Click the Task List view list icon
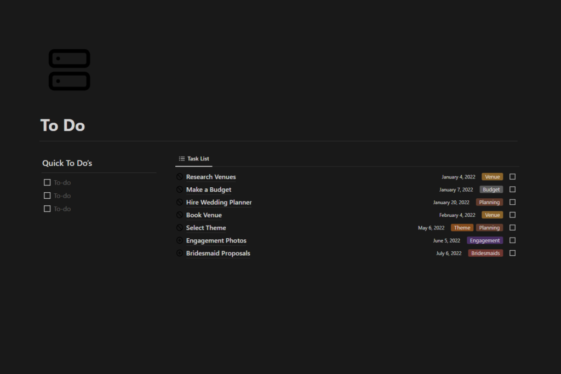This screenshot has width=561, height=374. [x=182, y=158]
